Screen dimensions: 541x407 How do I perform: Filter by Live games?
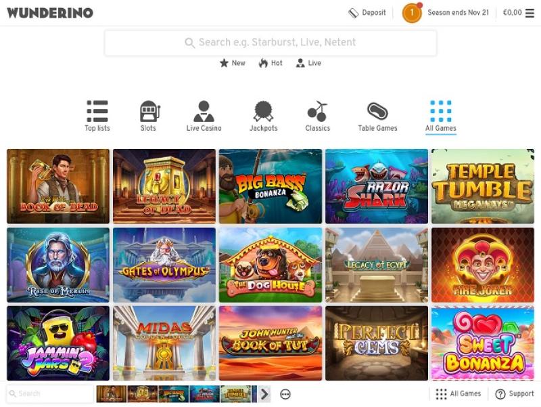tap(308, 63)
